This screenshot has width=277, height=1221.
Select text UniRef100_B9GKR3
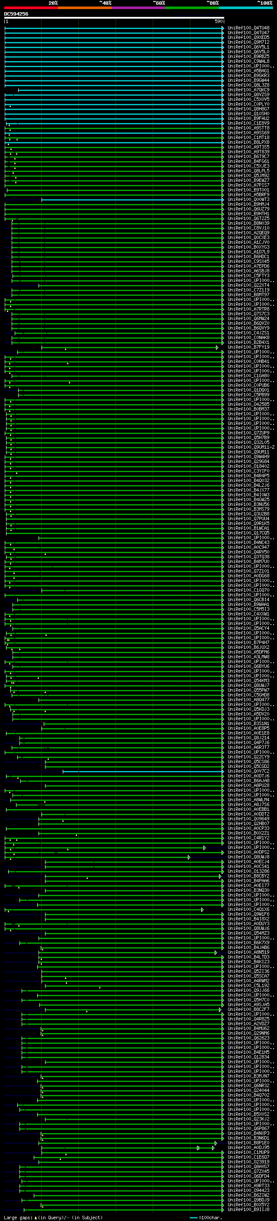(x=248, y=75)
